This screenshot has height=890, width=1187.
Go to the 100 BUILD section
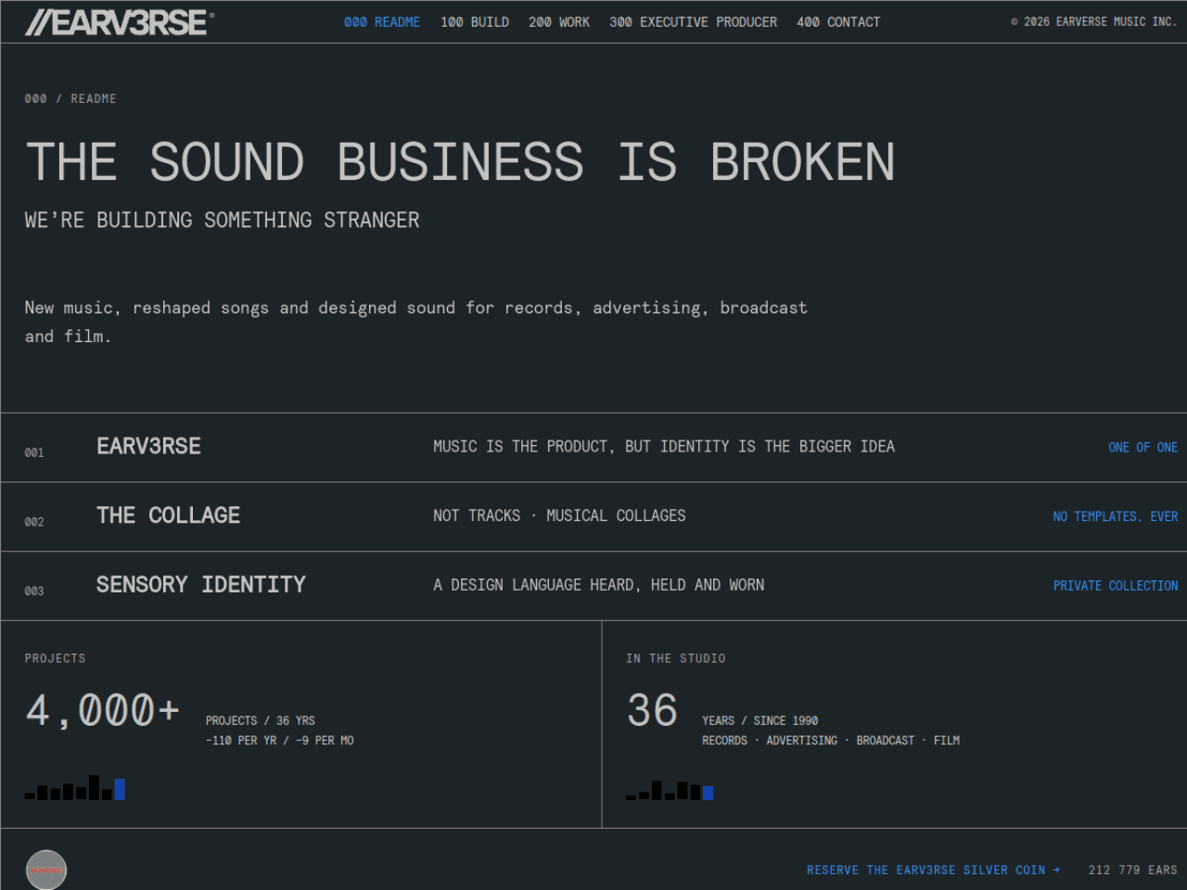(x=475, y=21)
